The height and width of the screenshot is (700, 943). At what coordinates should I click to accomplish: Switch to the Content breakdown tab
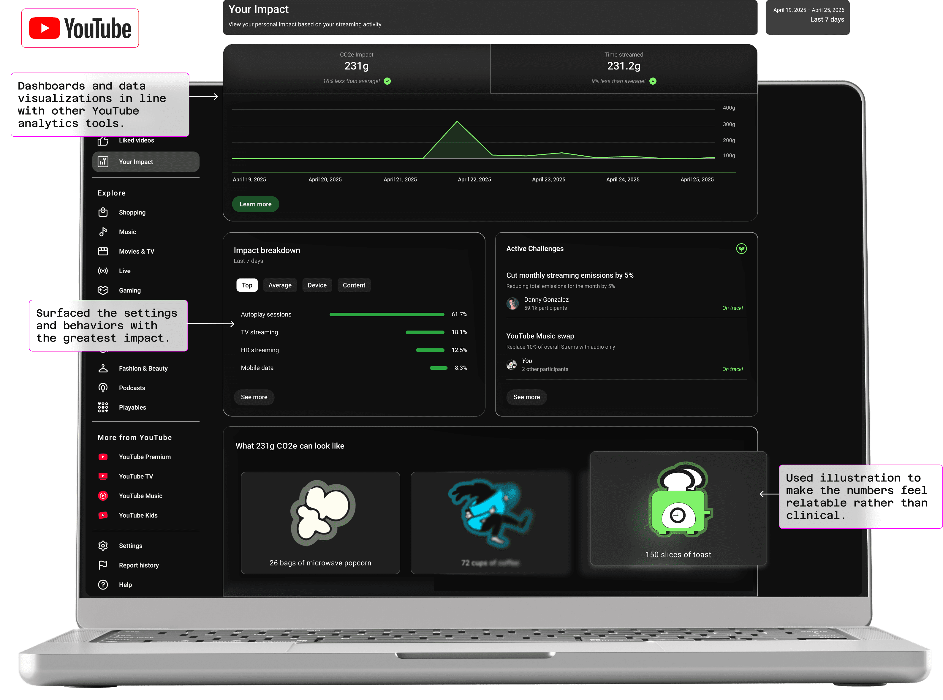pyautogui.click(x=354, y=285)
